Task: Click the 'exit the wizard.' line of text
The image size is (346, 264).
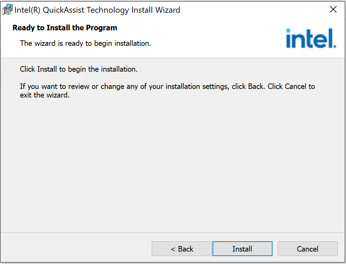Action: tap(45, 95)
